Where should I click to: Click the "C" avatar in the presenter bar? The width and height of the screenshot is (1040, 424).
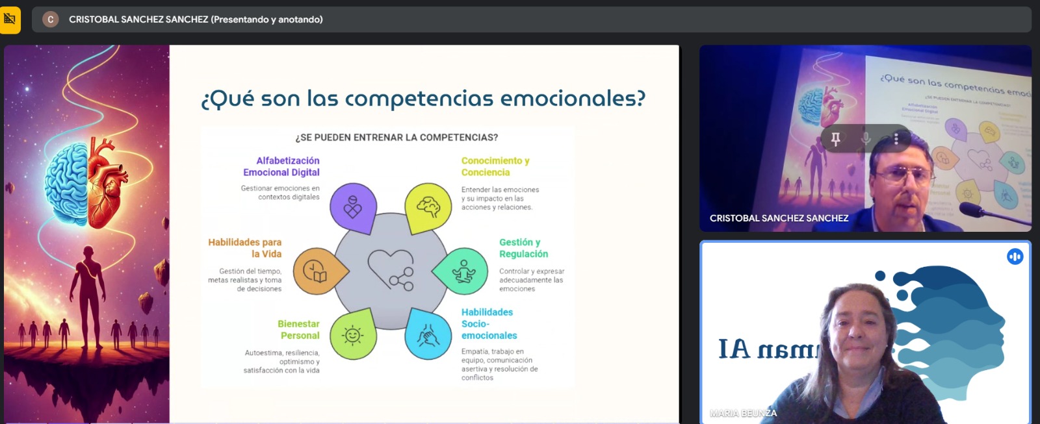[x=51, y=19]
